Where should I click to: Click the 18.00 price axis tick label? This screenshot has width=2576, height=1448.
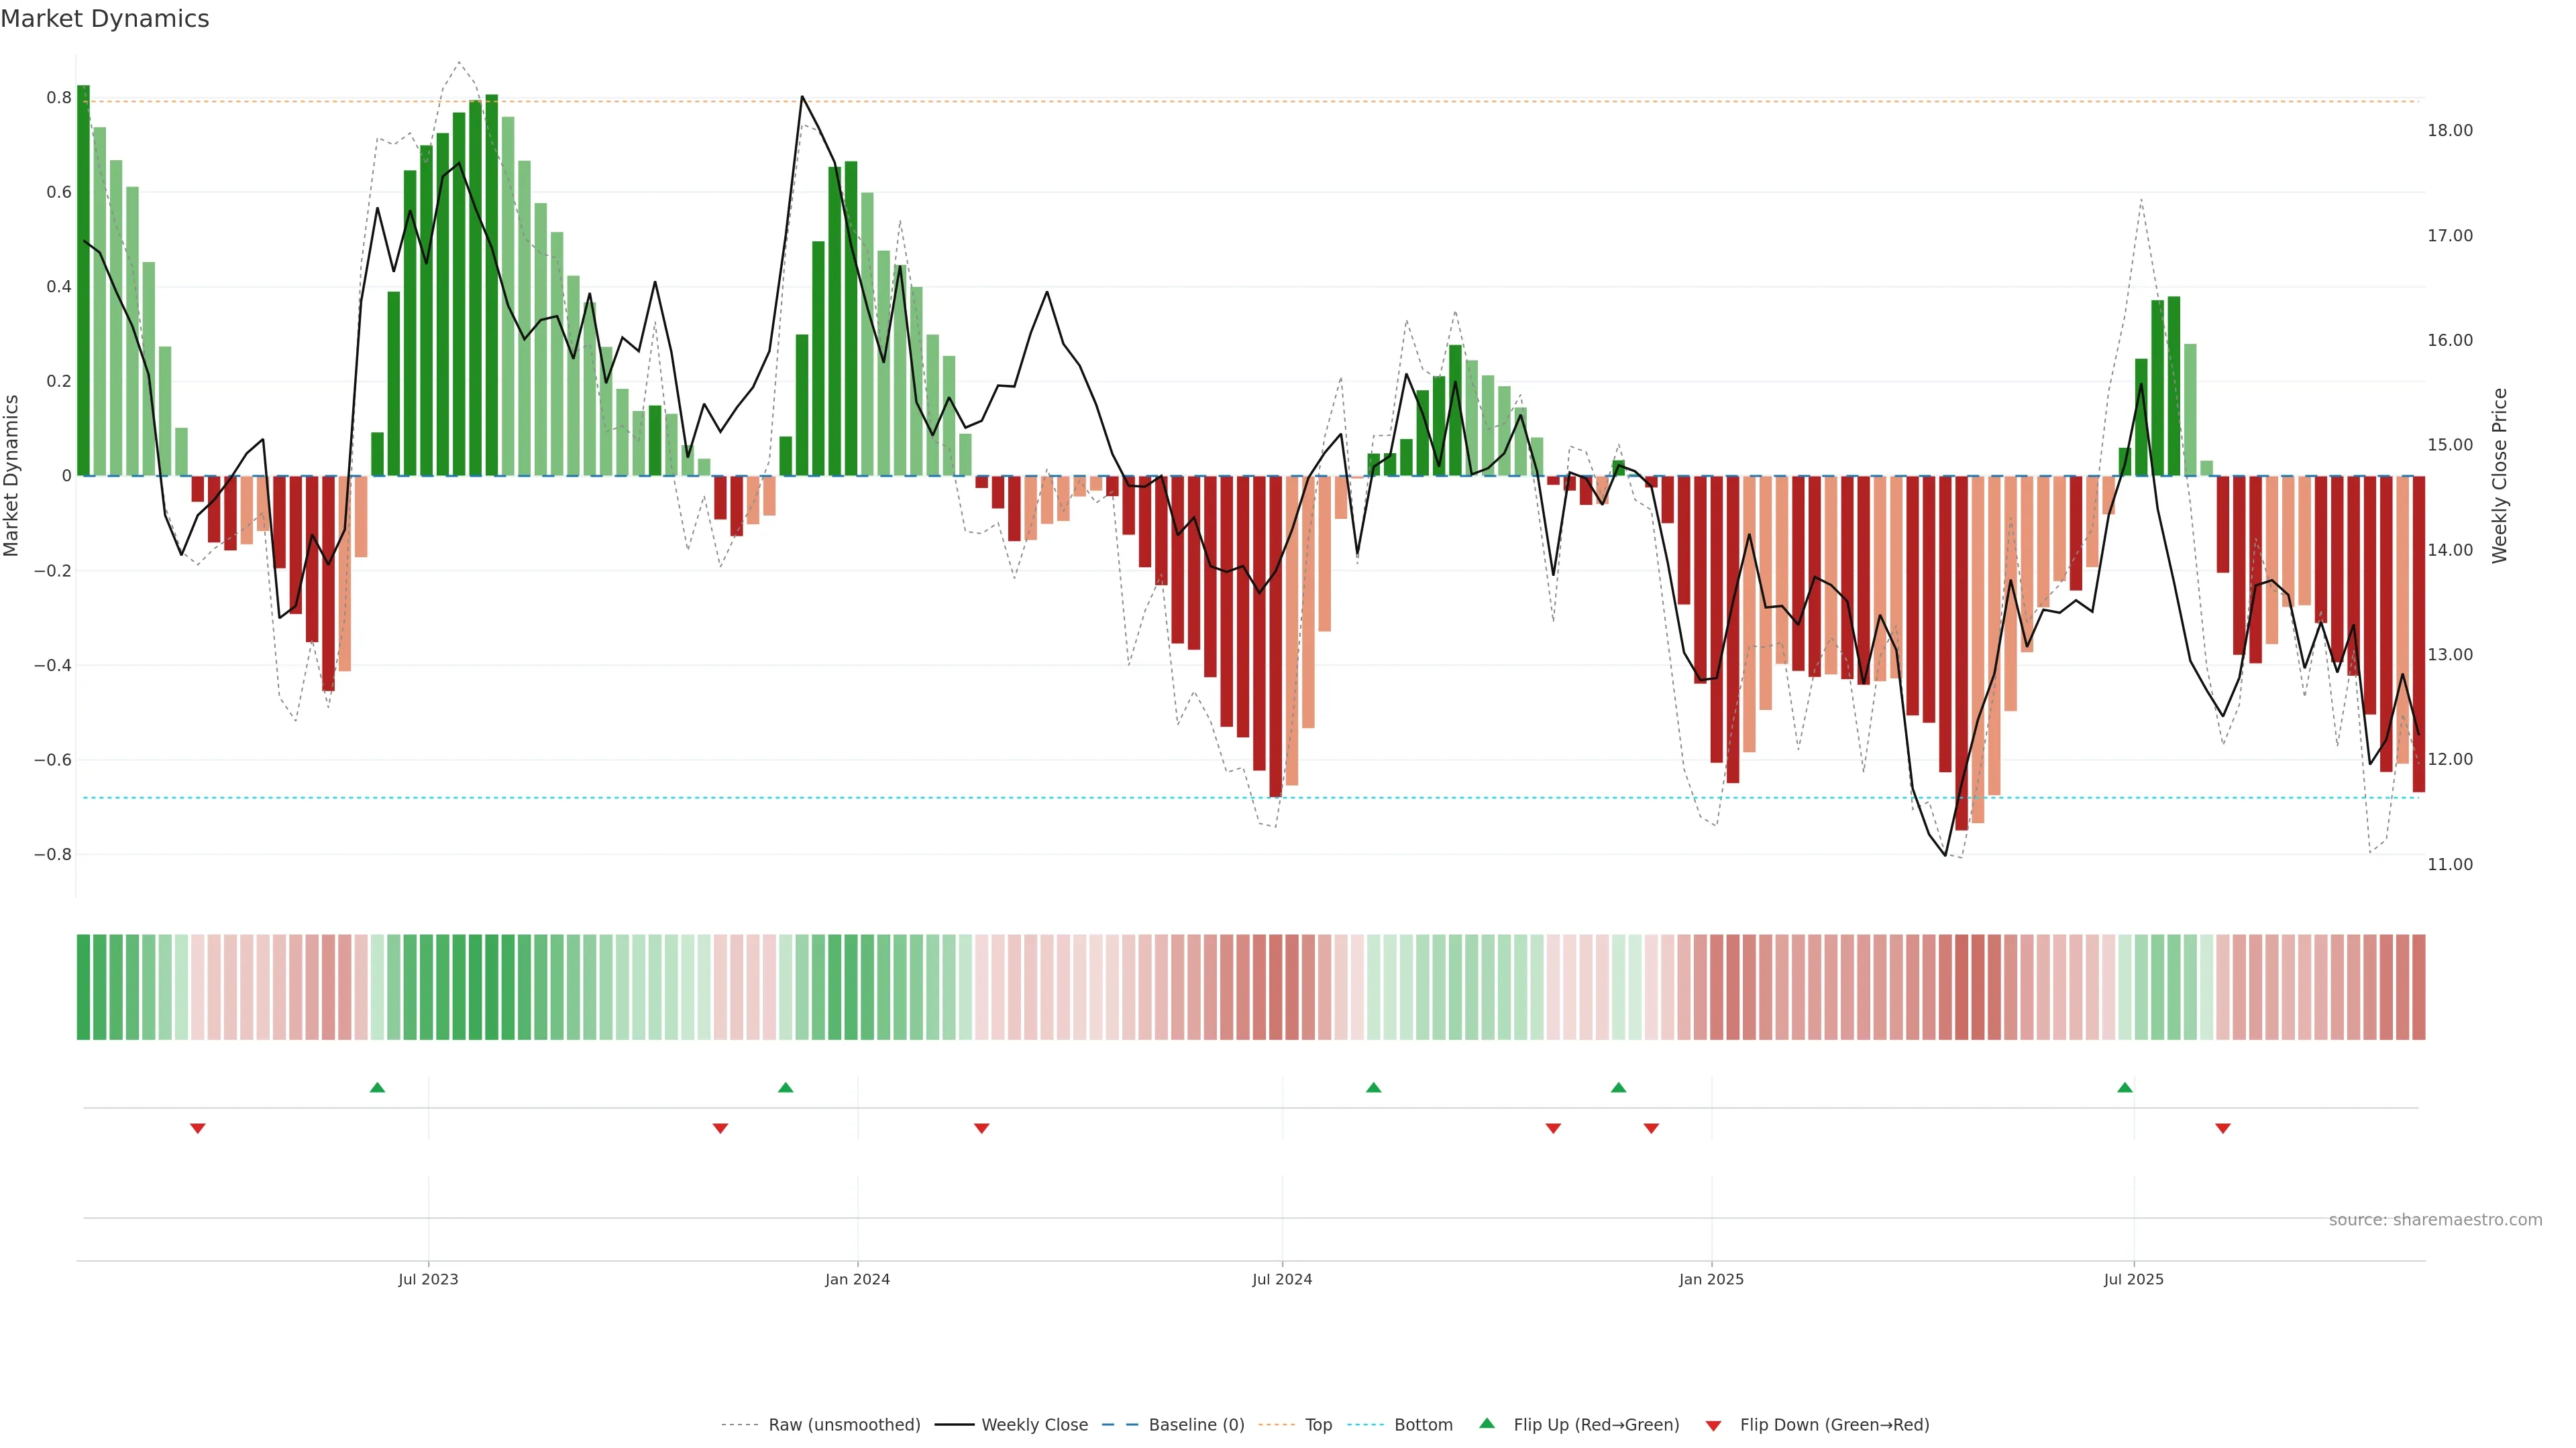(x=2449, y=131)
